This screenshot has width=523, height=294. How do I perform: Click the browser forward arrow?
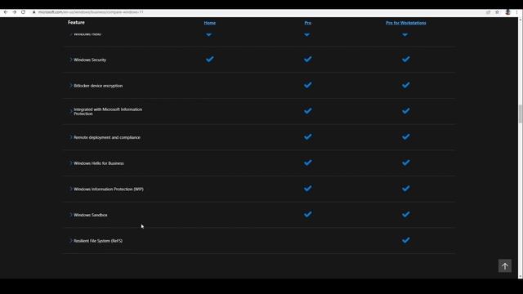(x=15, y=12)
